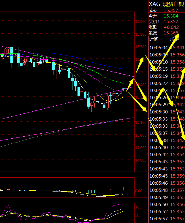This screenshot has width=185, height=223.
Task: Select the 100 level on oscillator panel
Action: (x=138, y=207)
